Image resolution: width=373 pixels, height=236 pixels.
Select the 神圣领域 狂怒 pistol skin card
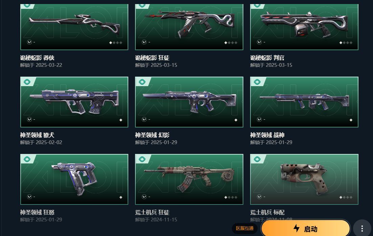74,179
